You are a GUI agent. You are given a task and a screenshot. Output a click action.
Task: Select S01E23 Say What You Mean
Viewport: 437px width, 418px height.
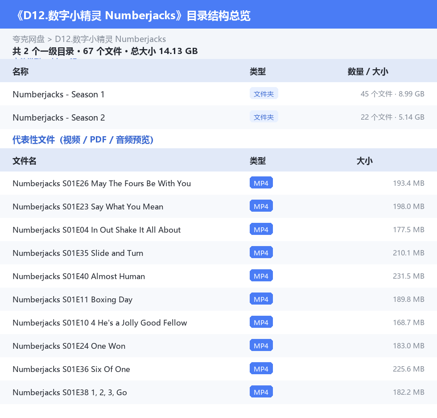(x=88, y=206)
